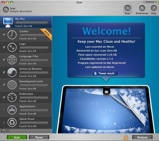
Task: Click the Development Junk label
Action: 31,81
